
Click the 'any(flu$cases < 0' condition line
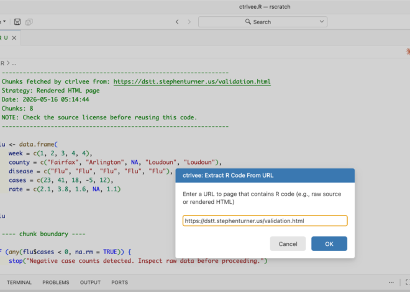tap(65, 252)
